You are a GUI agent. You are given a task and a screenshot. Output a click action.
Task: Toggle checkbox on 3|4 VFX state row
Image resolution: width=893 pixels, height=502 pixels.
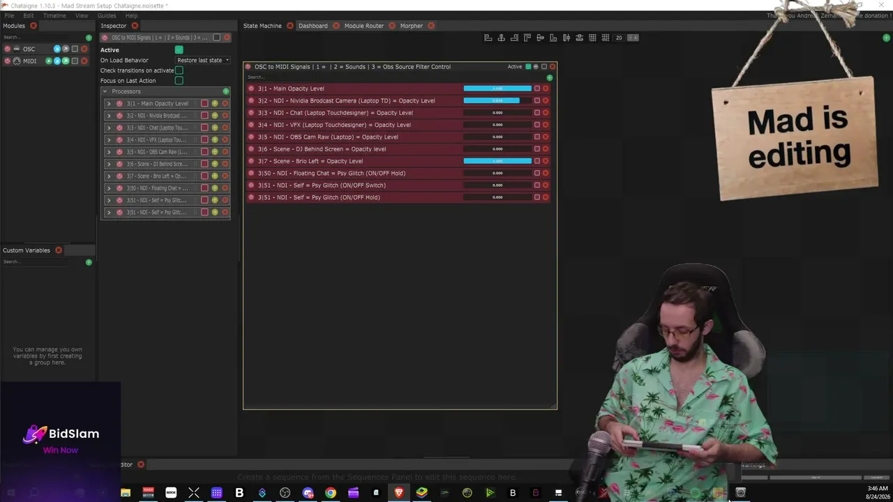click(537, 125)
